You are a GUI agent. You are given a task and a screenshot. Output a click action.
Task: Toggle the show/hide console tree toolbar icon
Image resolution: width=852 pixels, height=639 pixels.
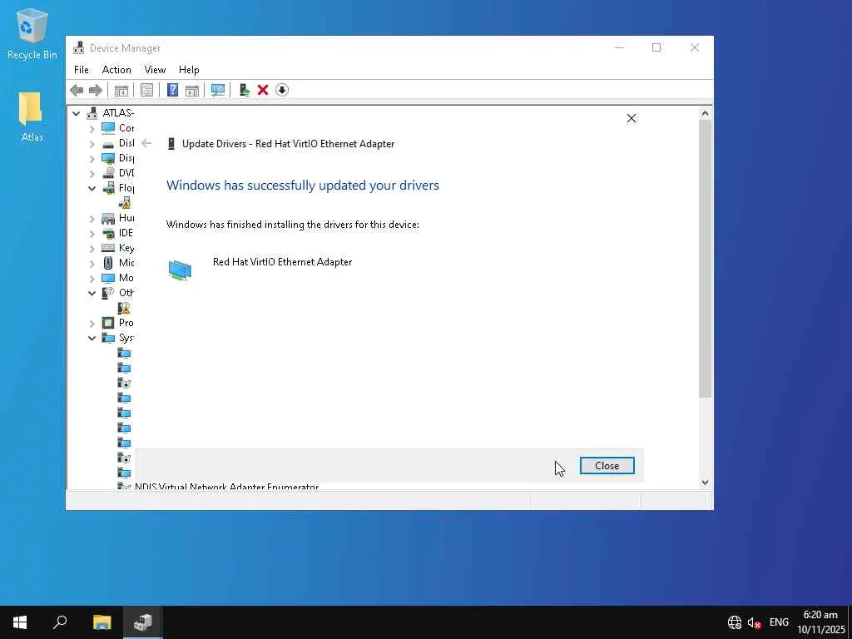[121, 90]
